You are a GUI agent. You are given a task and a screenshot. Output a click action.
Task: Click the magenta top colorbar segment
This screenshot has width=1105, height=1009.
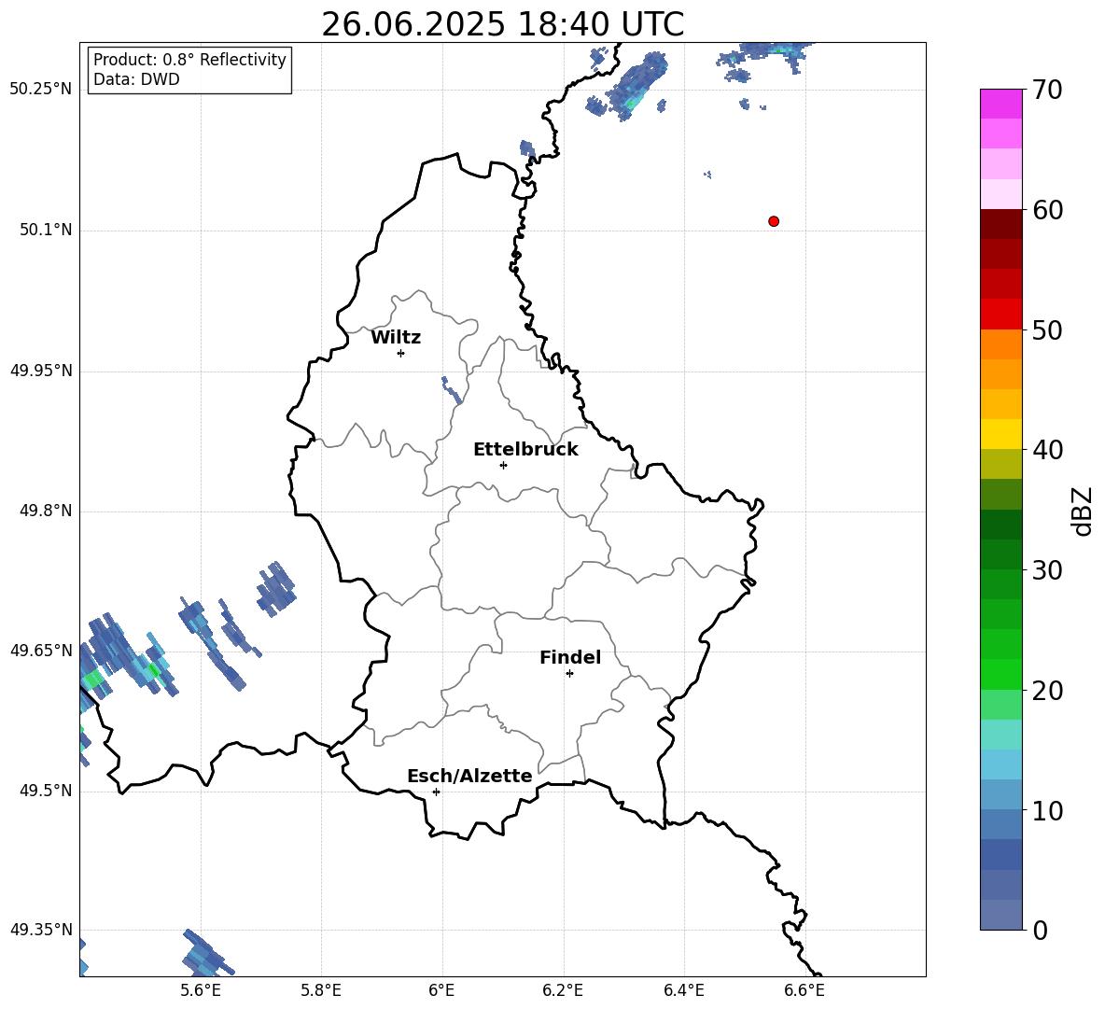1000,104
